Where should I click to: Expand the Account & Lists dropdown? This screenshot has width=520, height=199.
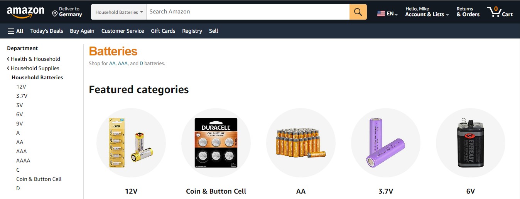coord(427,12)
